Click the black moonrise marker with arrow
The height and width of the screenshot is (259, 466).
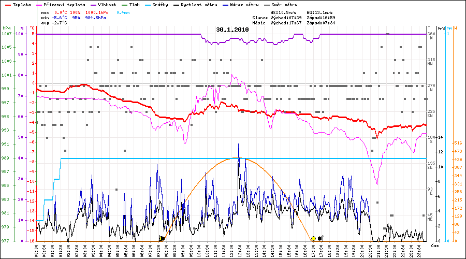[x=321, y=238]
